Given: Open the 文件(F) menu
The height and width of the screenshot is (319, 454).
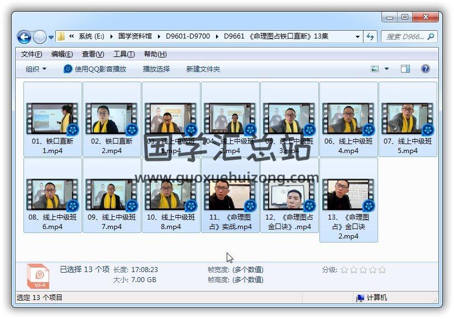Looking at the screenshot, I should (x=31, y=54).
